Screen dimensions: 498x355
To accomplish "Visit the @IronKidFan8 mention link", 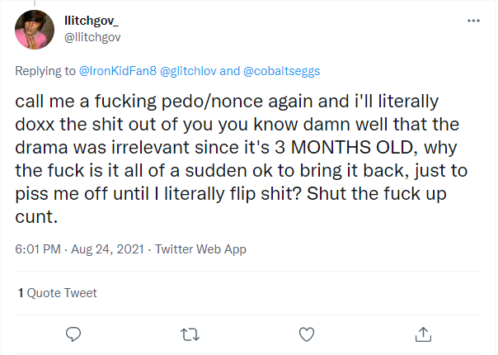I will 116,72.
